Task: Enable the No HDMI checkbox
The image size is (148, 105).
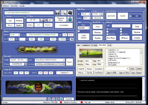Action: click(107, 34)
